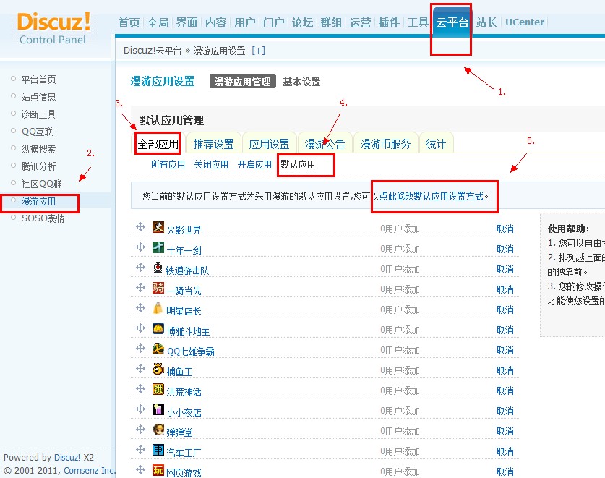605x478 pixels.
Task: Click the move handle for 铁道游击队
Action: [140, 267]
